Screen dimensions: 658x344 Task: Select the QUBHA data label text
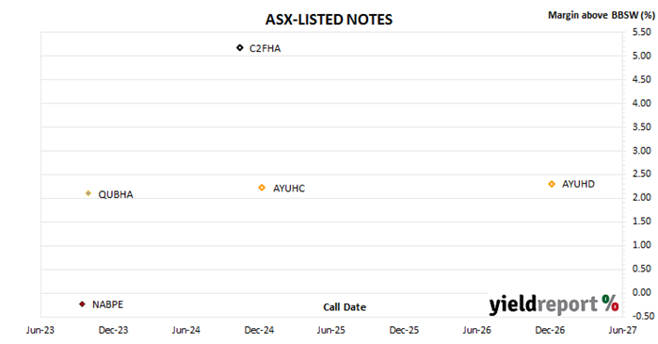click(116, 194)
